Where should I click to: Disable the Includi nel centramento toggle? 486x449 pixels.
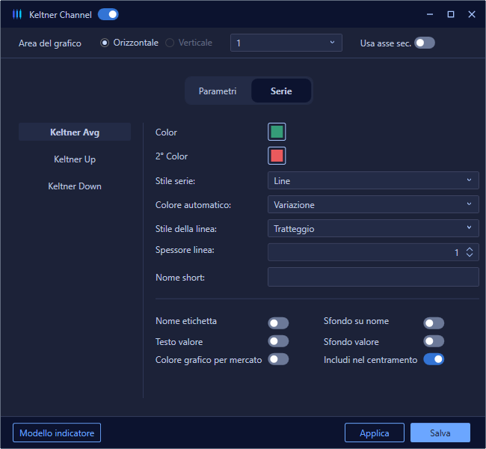[434, 359]
